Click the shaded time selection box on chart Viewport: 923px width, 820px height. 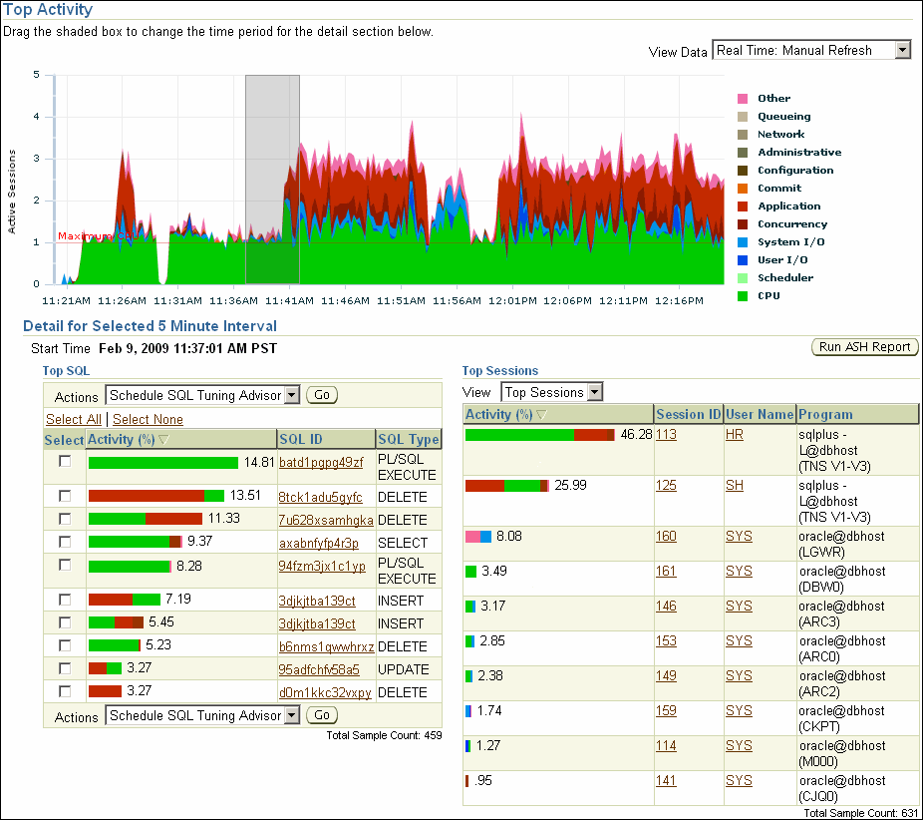coord(272,180)
